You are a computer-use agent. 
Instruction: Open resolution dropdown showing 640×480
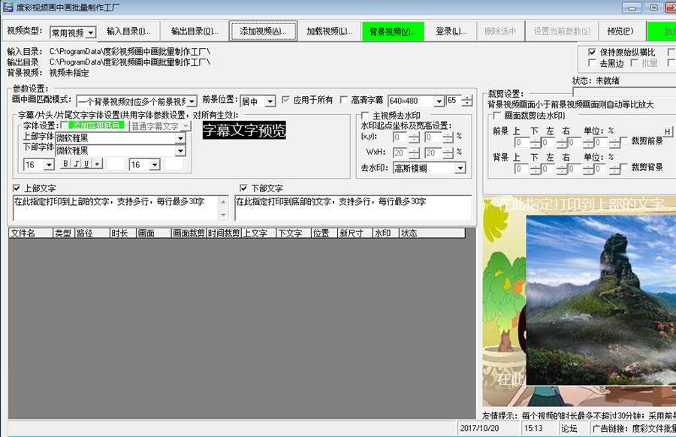[415, 101]
